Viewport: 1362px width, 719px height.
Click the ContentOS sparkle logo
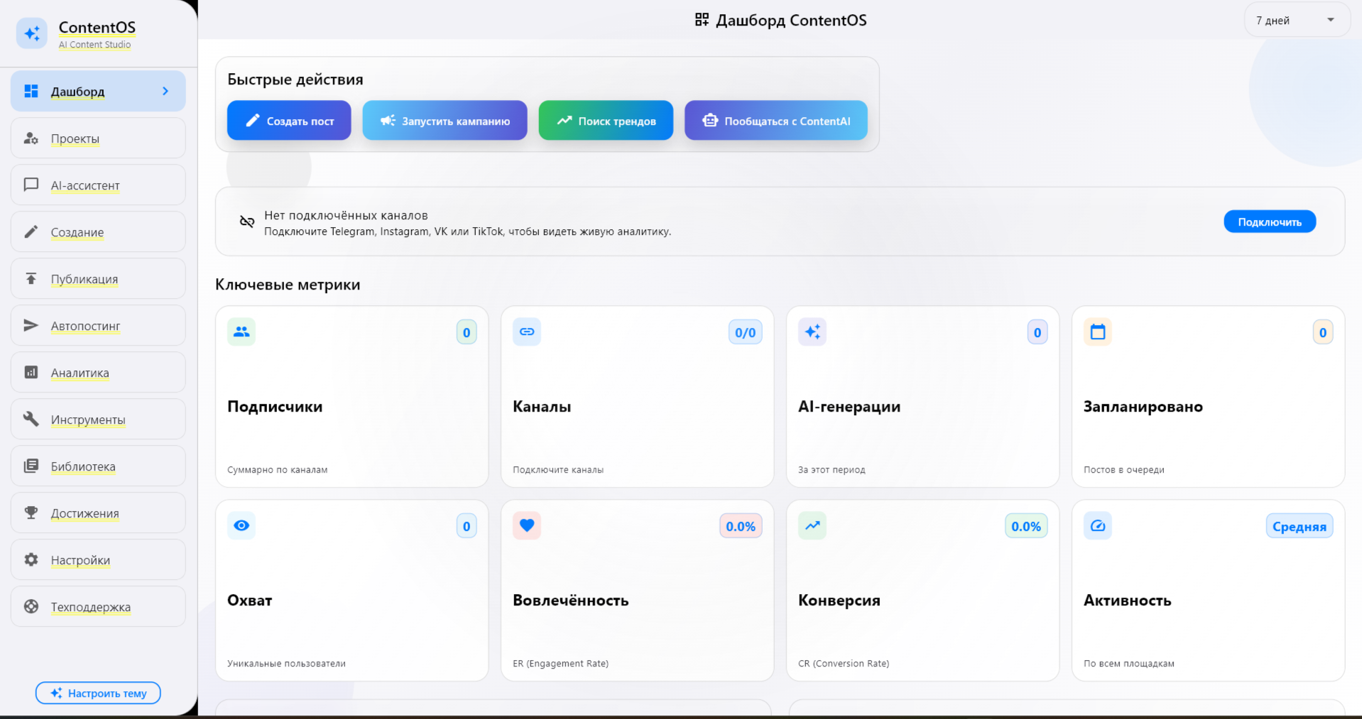tap(31, 33)
